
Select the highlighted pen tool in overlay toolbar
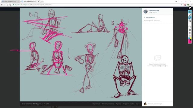[190, 18]
